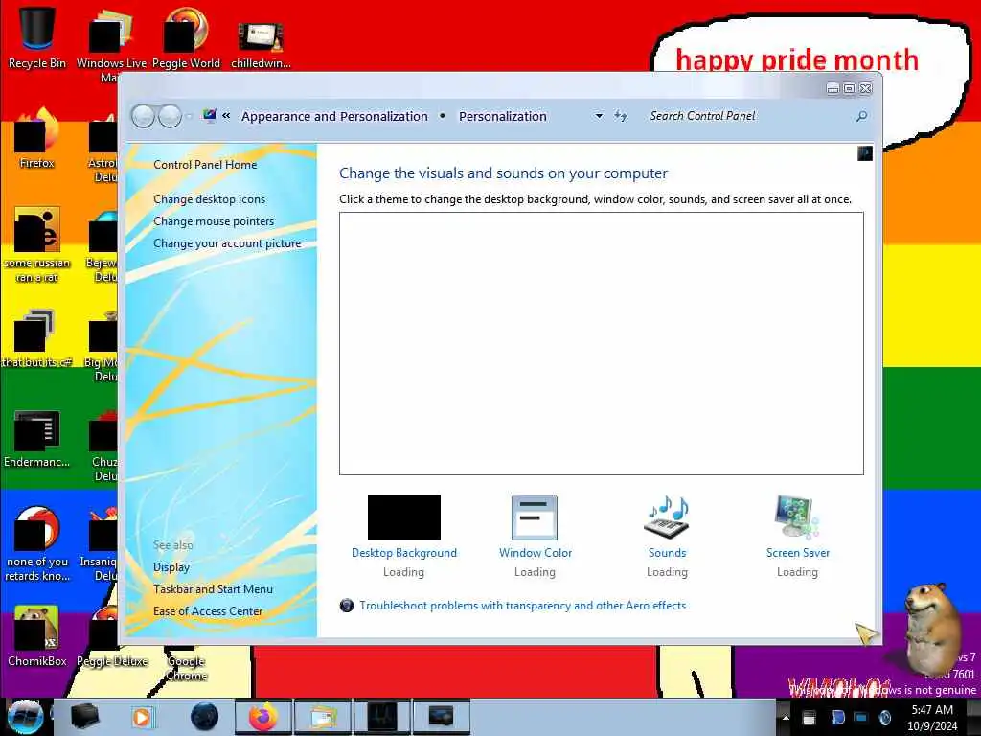Expand the breadcrumb chevron overflow
The width and height of the screenshot is (981, 736).
pyautogui.click(x=226, y=116)
